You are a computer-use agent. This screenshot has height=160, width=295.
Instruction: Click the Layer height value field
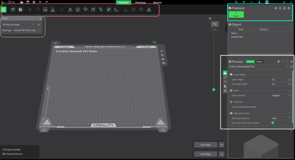pyautogui.click(x=281, y=80)
